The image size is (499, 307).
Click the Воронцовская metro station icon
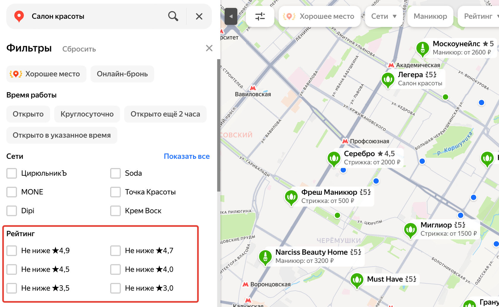tap(245, 284)
